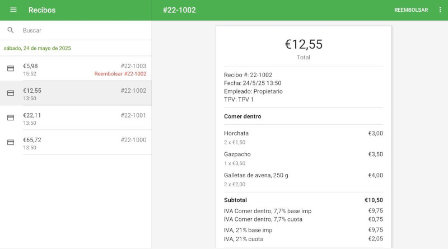The width and height of the screenshot is (448, 249).
Task: Open the three-dot overflow menu
Action: point(440,10)
